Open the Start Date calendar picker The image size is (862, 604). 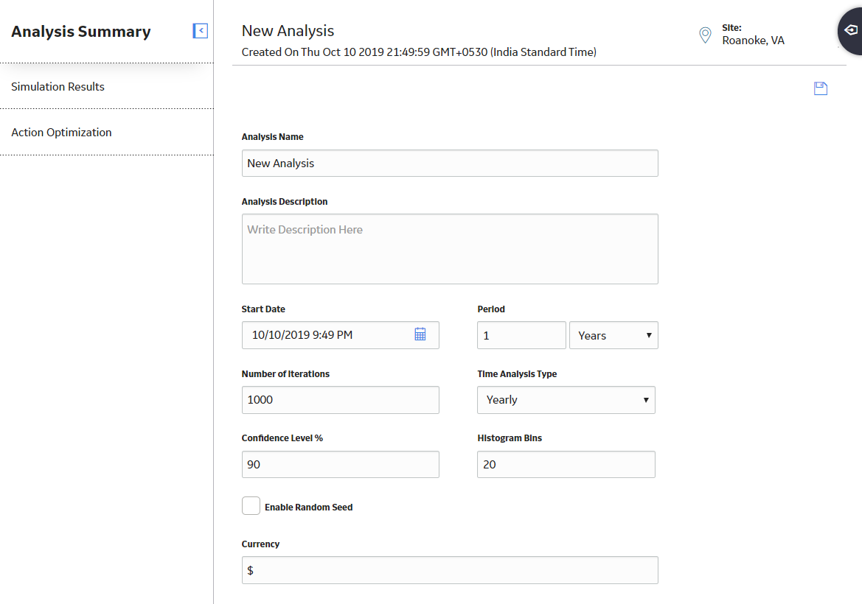click(x=420, y=334)
